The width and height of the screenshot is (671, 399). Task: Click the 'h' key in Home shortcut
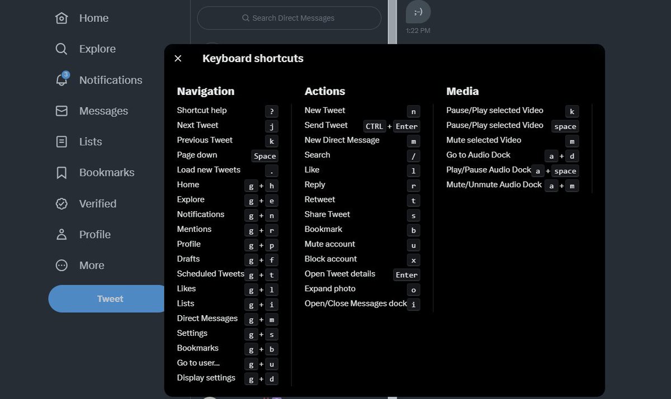(x=271, y=186)
